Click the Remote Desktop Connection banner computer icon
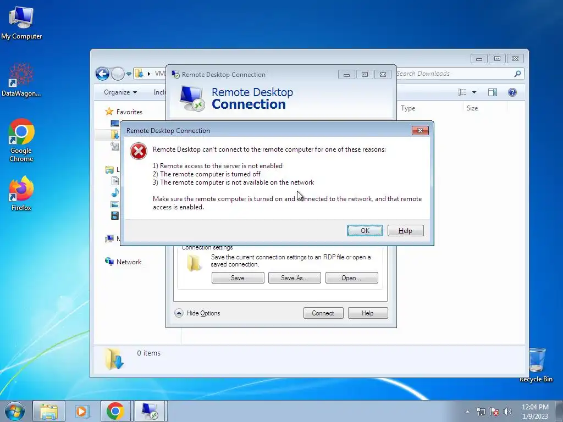Viewport: 563px width, 422px height. point(192,99)
